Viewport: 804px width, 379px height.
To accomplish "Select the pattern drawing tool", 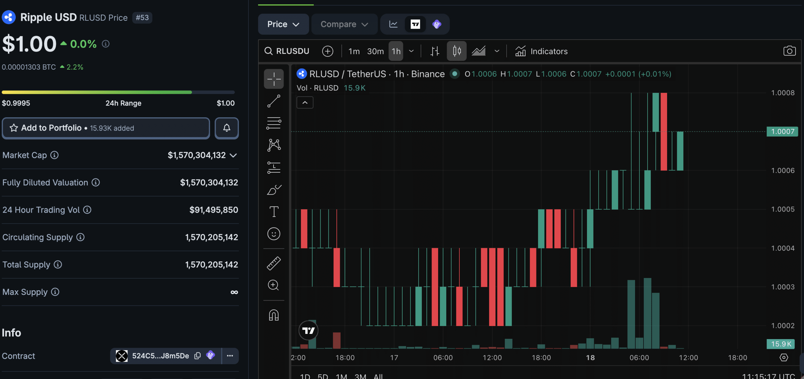I will click(x=274, y=145).
